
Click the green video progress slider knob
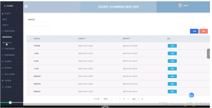10,103
